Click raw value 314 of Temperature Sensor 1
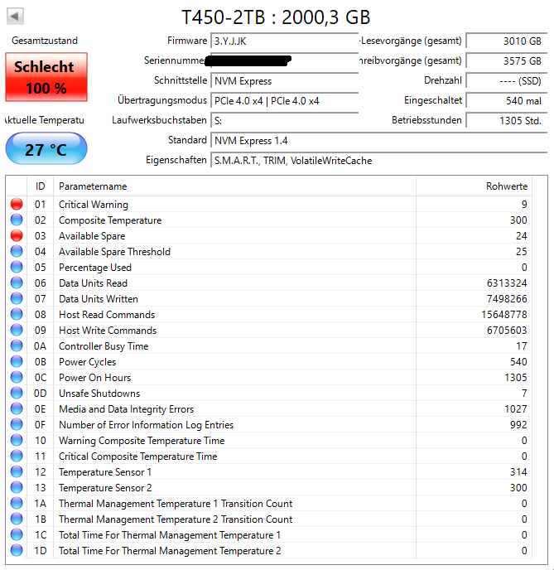The width and height of the screenshot is (554, 570). click(x=518, y=472)
